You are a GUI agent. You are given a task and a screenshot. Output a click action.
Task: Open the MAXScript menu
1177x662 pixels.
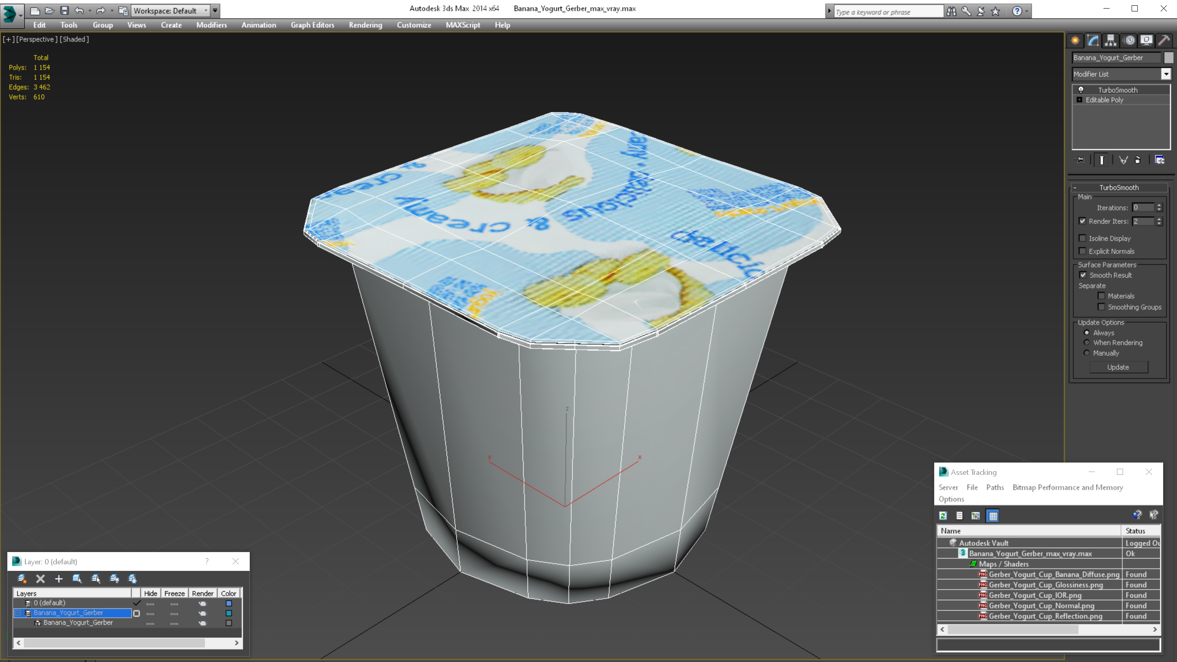(463, 25)
